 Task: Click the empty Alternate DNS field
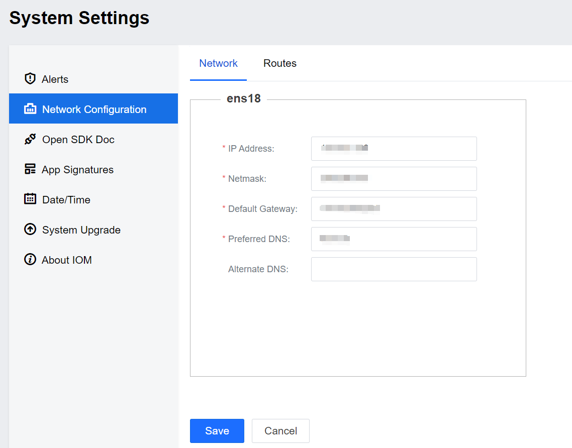point(394,269)
